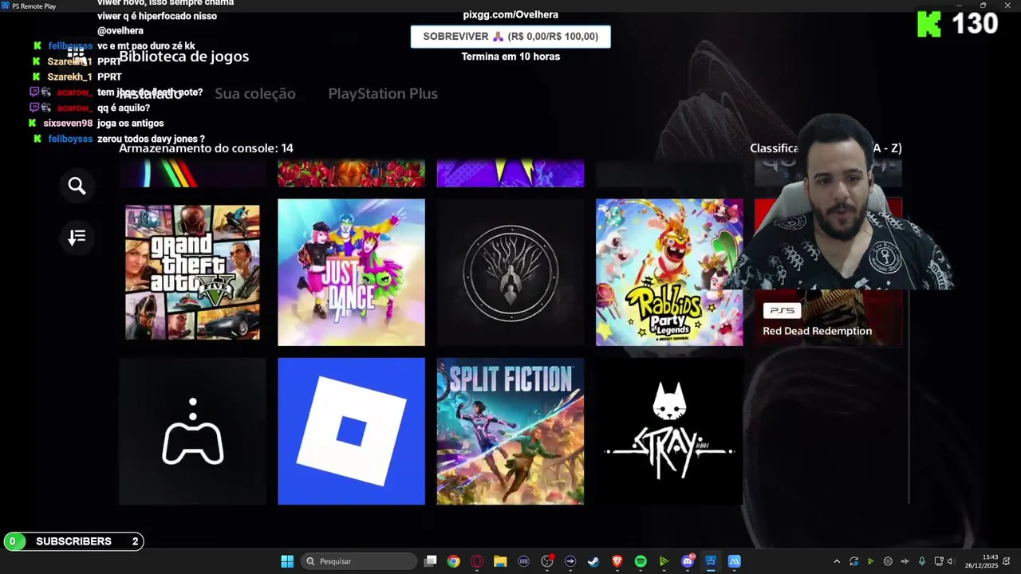The height and width of the screenshot is (574, 1021).
Task: Open Task View on the taskbar
Action: point(431,561)
